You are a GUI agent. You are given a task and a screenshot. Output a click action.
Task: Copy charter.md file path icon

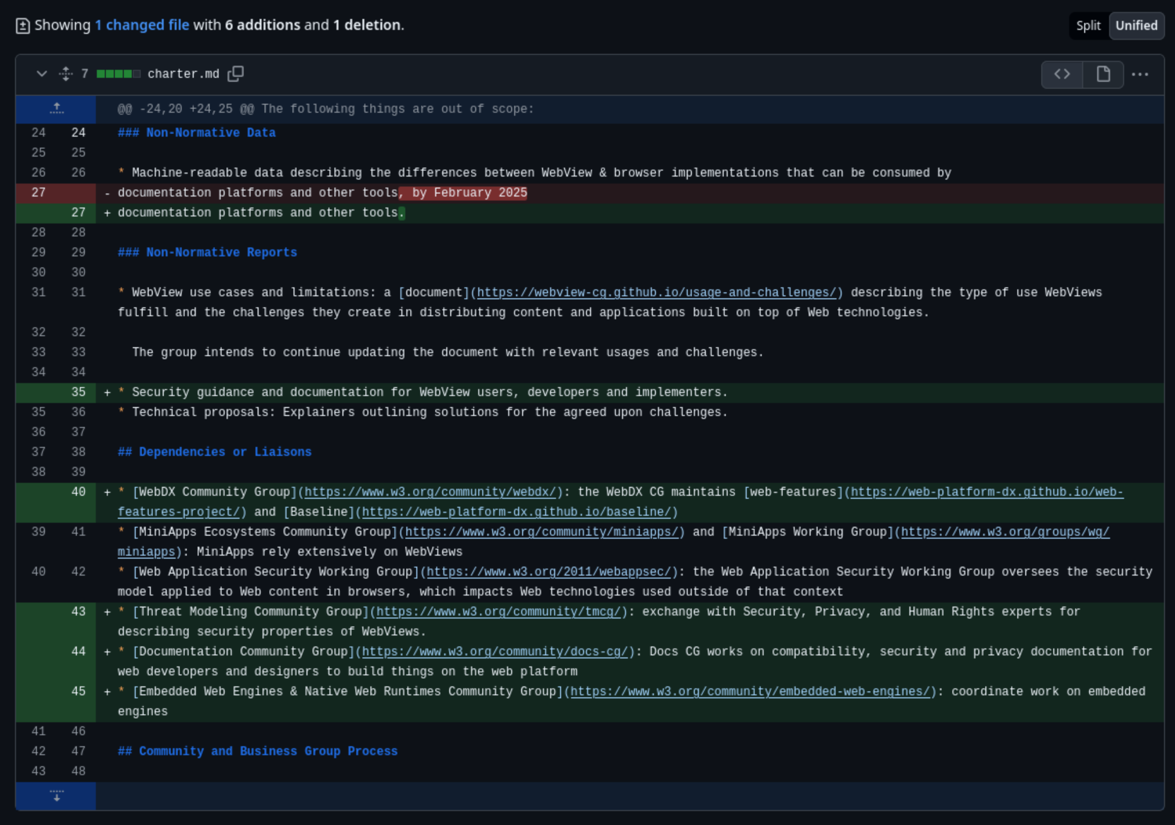pos(236,74)
